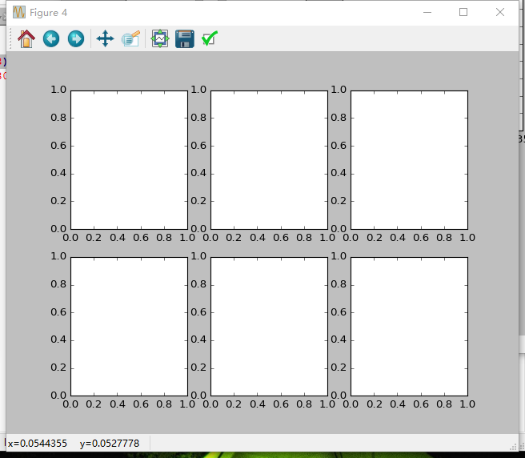Close the Figure 4 window
The height and width of the screenshot is (458, 525).
tap(500, 12)
